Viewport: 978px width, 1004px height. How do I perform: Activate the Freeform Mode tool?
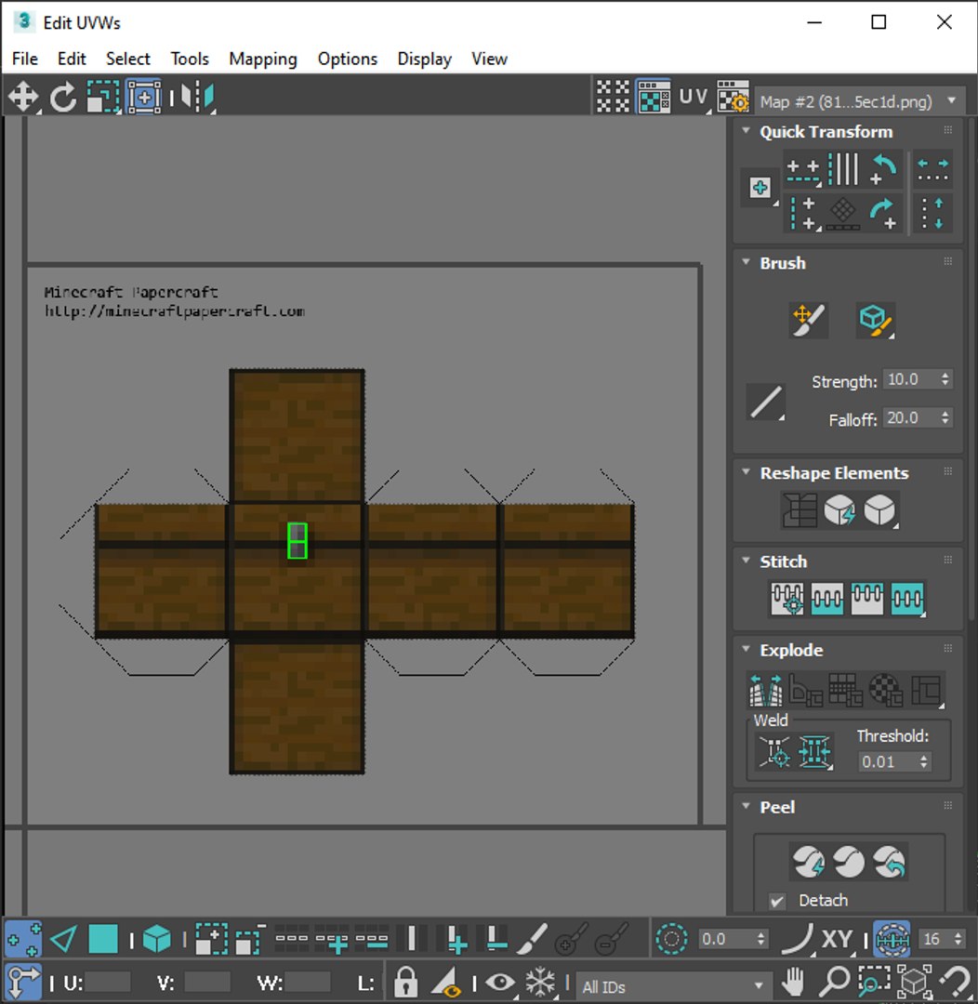(144, 98)
